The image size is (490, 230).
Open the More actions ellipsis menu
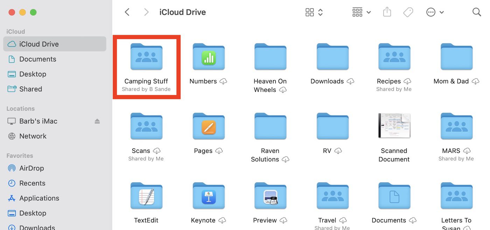pos(435,12)
